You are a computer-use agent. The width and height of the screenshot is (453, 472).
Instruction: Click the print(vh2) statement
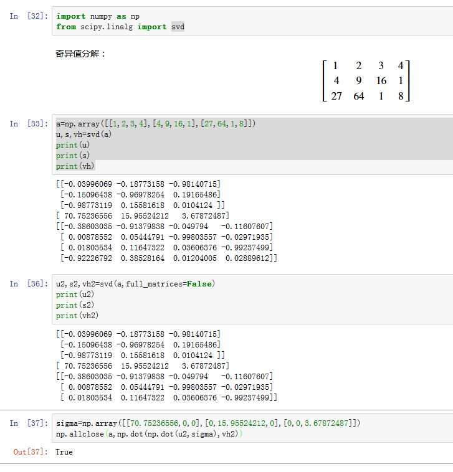tap(70, 316)
